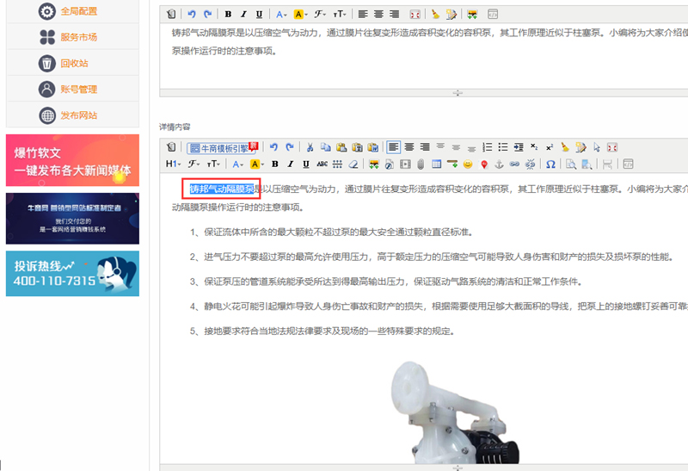Viewport: 688px width, 471px height.
Task: Open the 牛商网 dark blue banner
Action: point(72,219)
